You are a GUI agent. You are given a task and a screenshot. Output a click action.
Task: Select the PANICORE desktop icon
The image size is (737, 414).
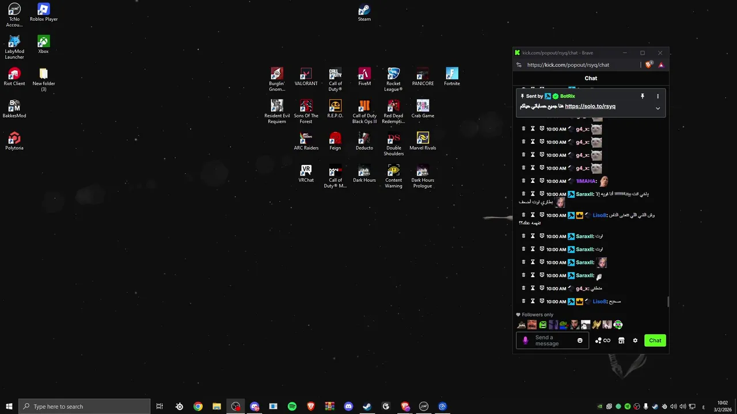coord(423,77)
